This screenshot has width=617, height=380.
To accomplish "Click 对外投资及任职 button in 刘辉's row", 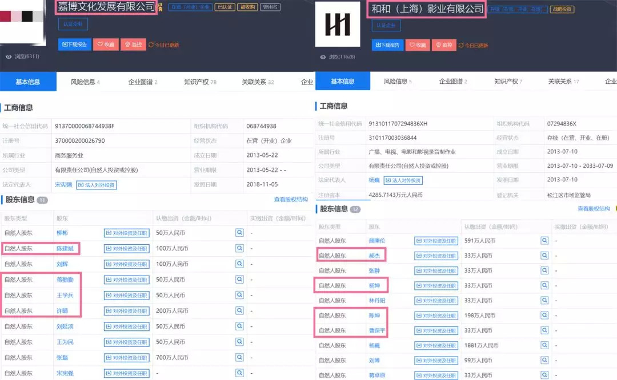I will (127, 264).
